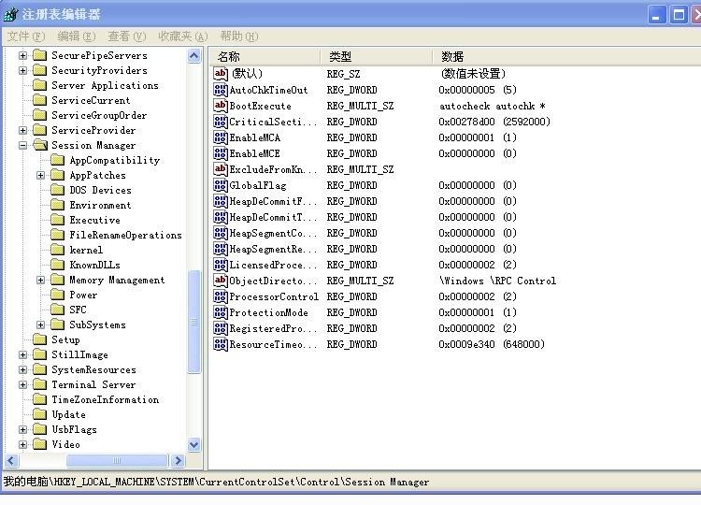Screen dimensions: 701x505
Task: Click the AutoChkTimeOut DWORD value icon
Action: click(x=221, y=90)
